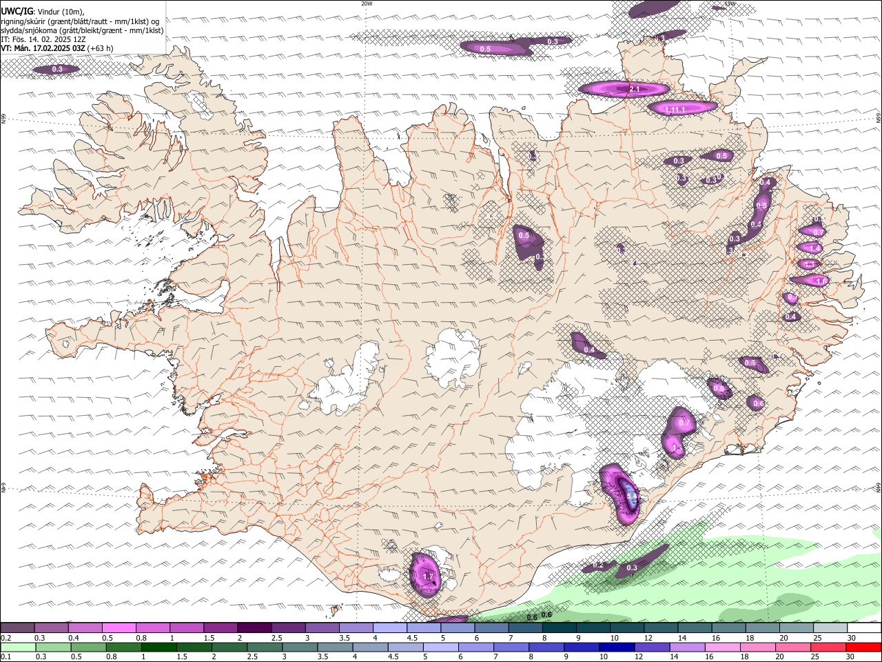Viewport: 882px width, 662px height.
Task: Select the purple swatch at upper-row 1.5
Action: (x=220, y=628)
